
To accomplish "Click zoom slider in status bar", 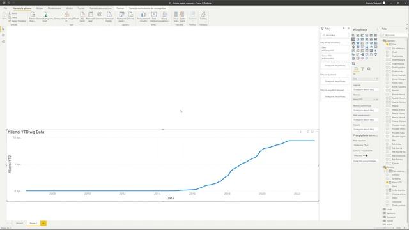I will tap(385, 228).
